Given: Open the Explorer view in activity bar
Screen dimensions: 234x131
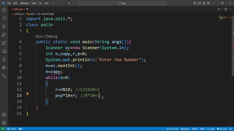Looking at the screenshot, I should 4,10.
